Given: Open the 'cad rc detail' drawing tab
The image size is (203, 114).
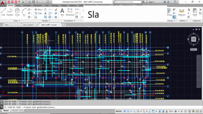Looking at the screenshot, I should click(28, 25).
